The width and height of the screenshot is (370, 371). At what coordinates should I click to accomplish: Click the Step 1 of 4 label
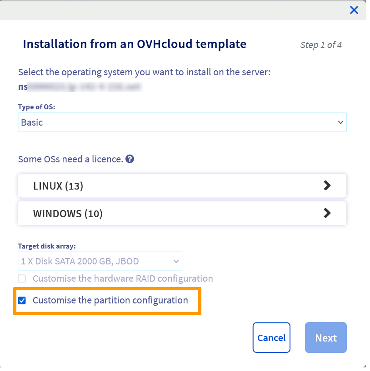coord(321,45)
